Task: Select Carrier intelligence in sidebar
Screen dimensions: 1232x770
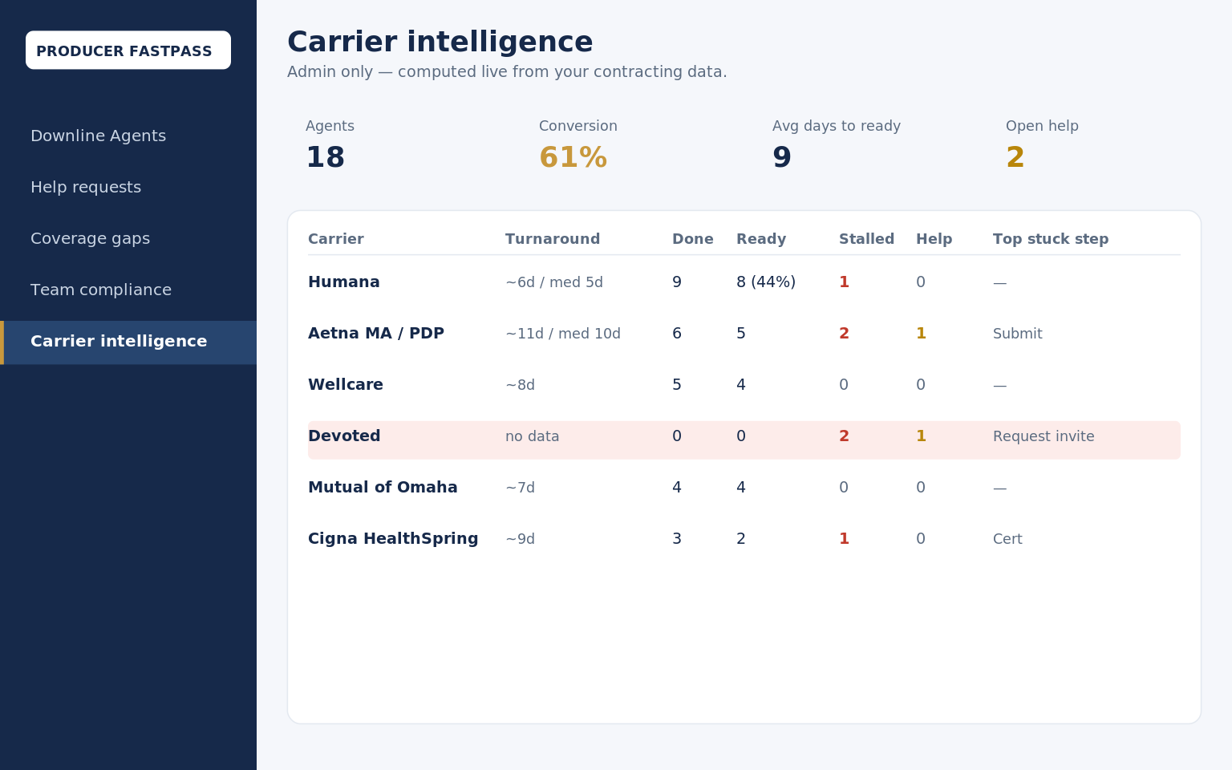Action: point(128,342)
